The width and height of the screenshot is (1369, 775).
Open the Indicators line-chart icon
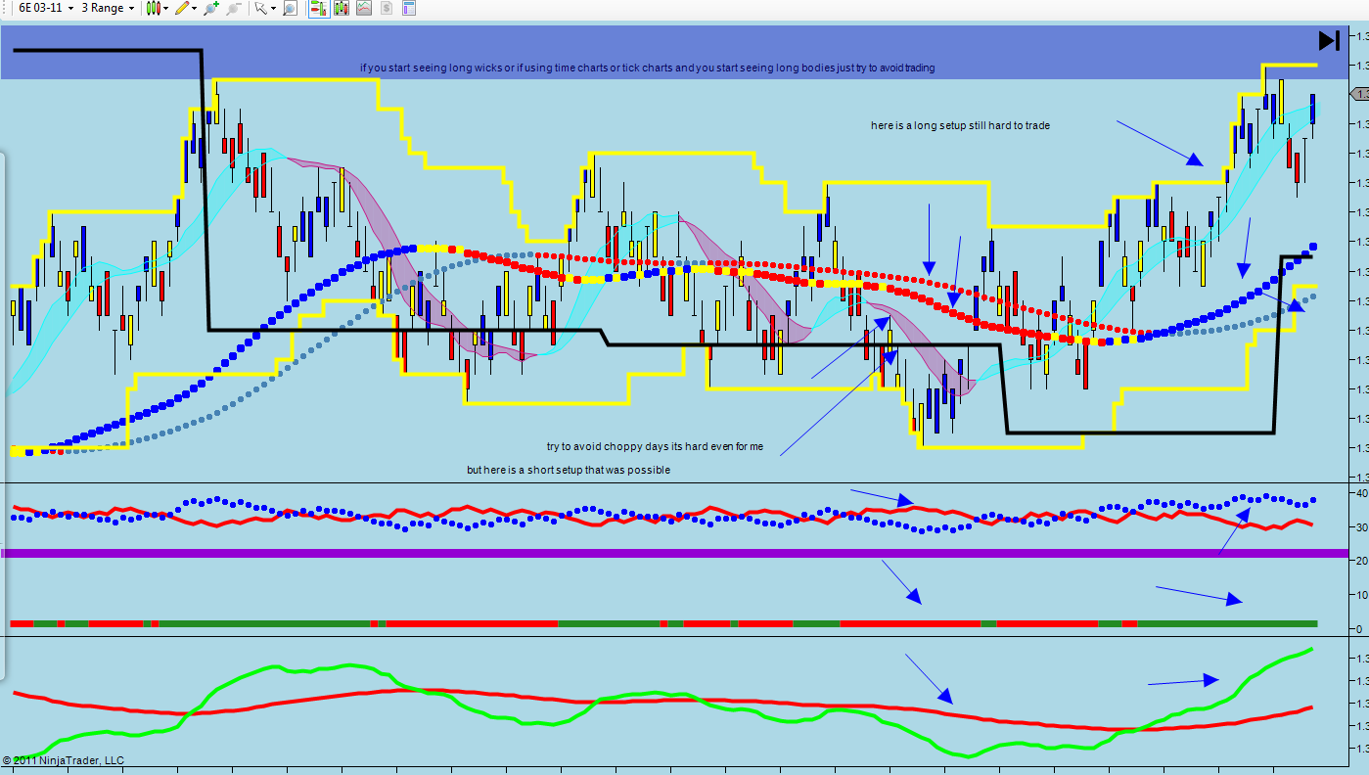tap(364, 8)
